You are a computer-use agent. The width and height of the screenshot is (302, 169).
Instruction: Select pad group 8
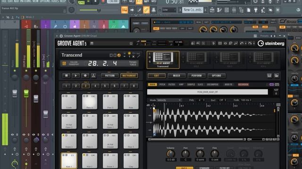click(x=134, y=85)
